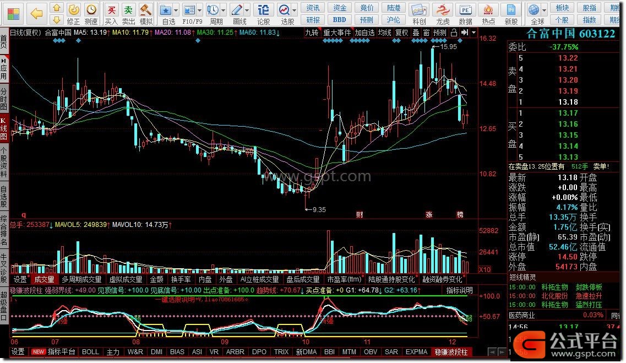Select the EXPMA indicator tab

(x=416, y=352)
